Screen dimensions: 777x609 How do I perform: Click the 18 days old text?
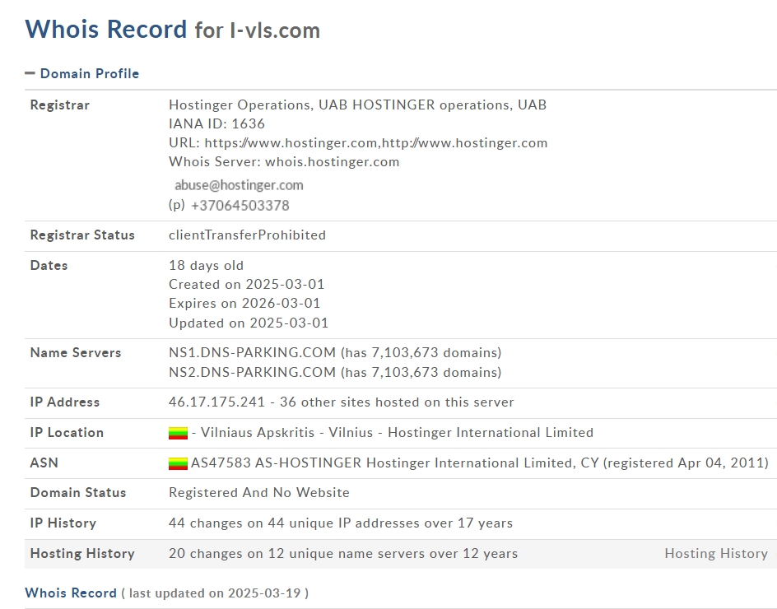[x=206, y=266]
